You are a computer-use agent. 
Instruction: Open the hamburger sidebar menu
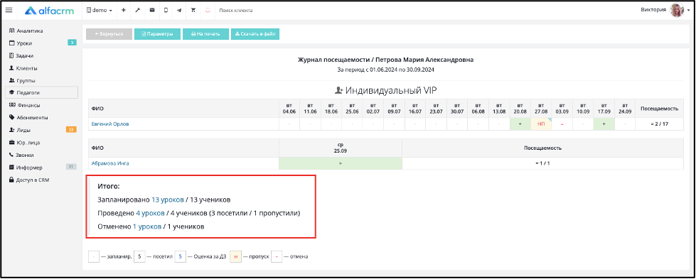9,10
